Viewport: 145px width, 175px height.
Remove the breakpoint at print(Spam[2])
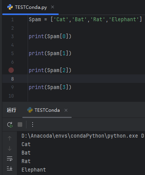pos(11,70)
